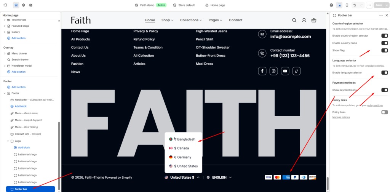This screenshot has width=390, height=192.
Task: Open Footer bar panel ellipsis menu
Action: pos(381,15)
